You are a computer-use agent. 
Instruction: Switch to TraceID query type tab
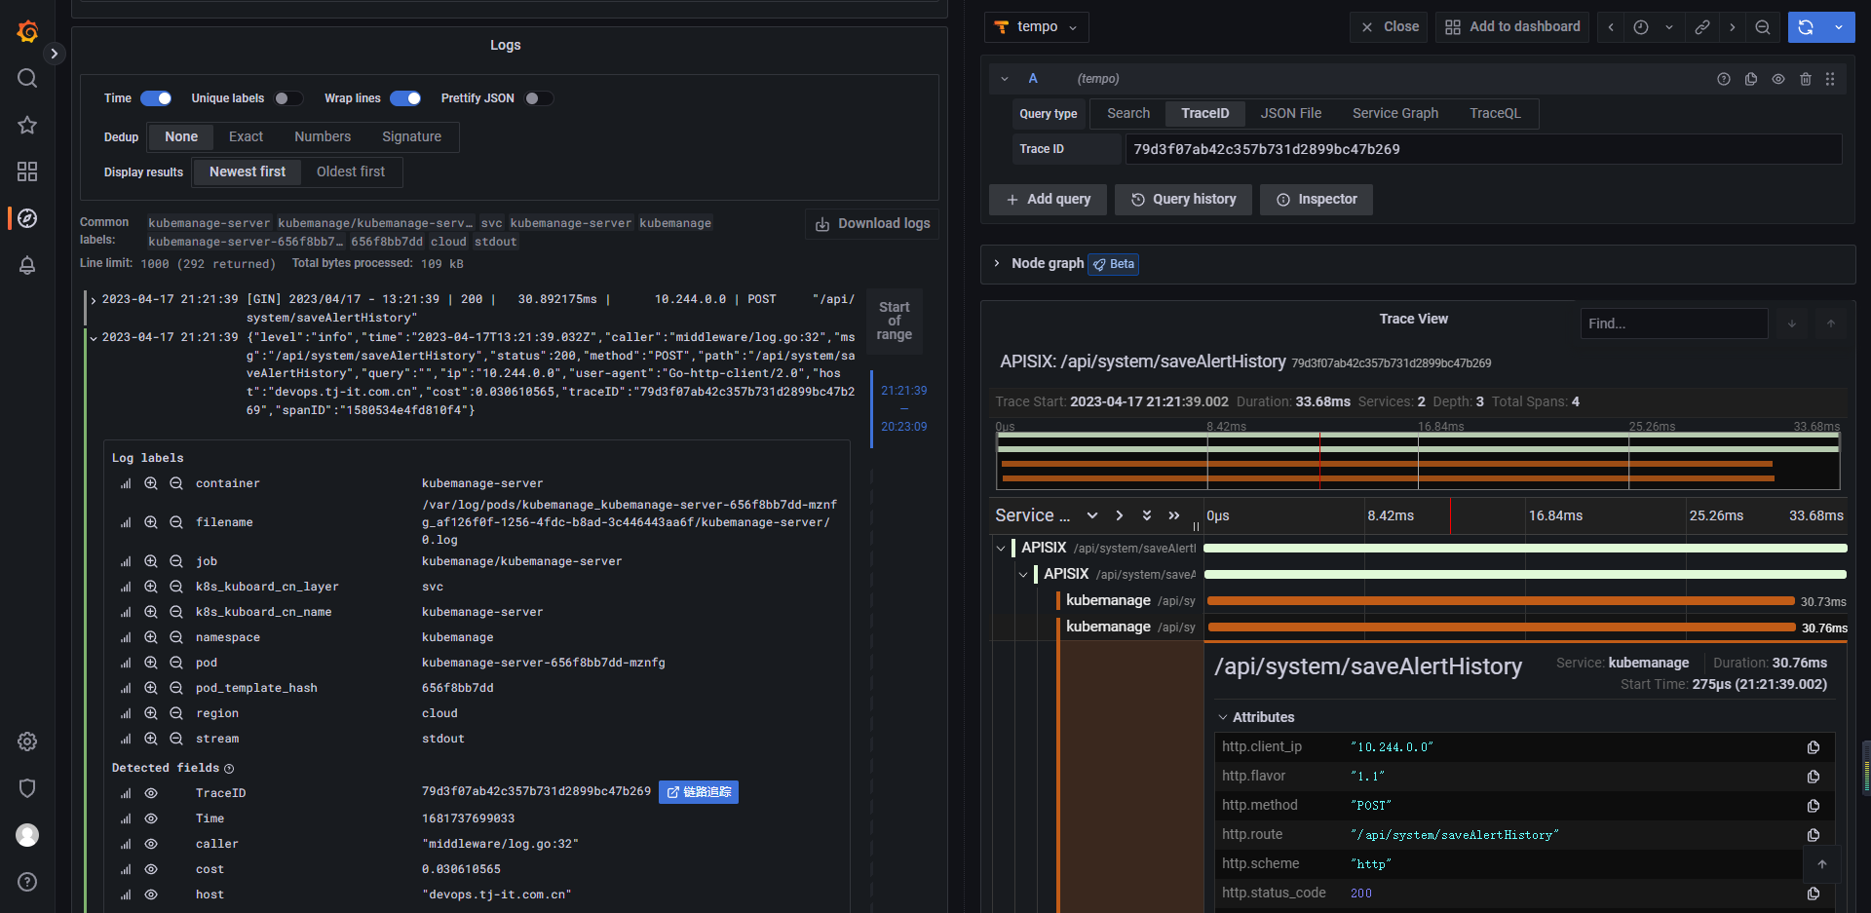(x=1205, y=114)
